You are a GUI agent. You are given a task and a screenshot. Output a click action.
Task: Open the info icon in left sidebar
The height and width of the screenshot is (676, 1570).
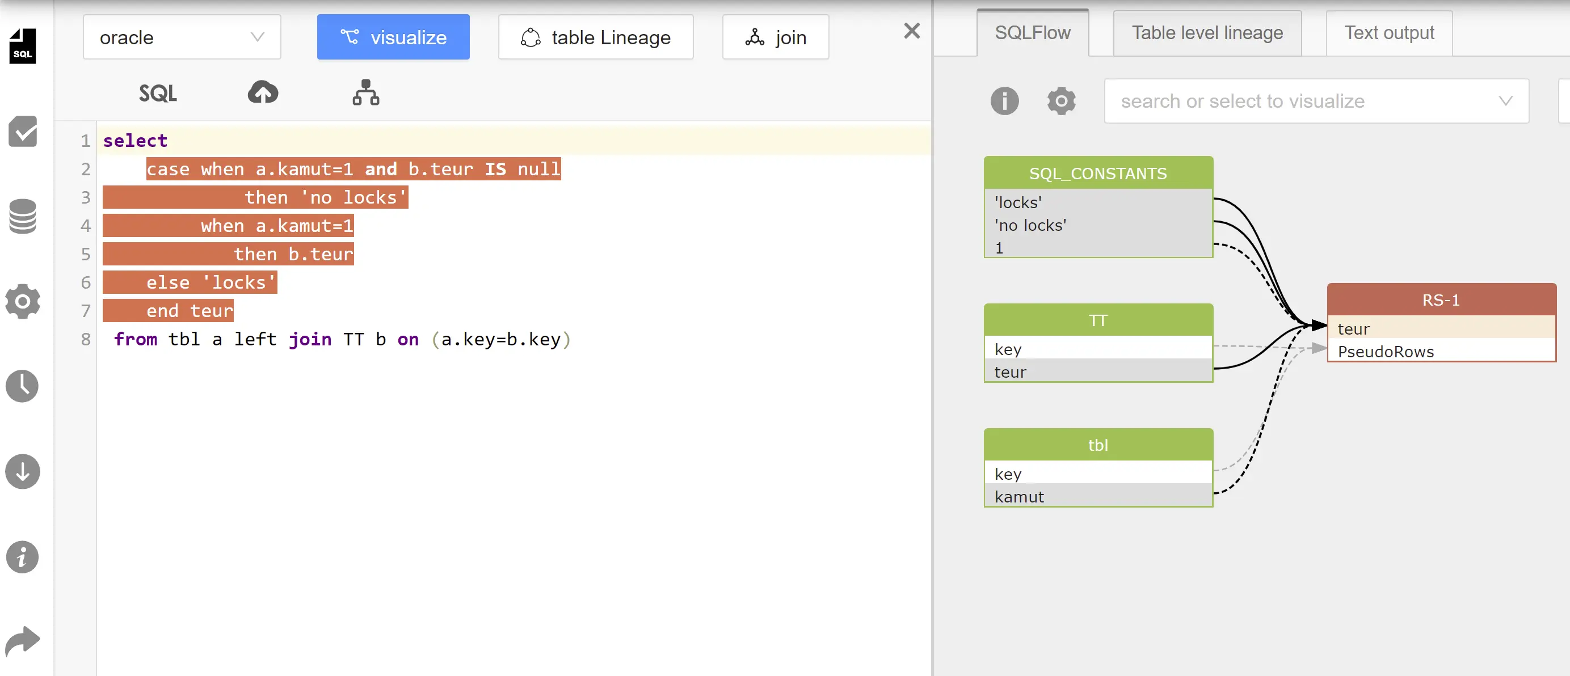pyautogui.click(x=23, y=557)
